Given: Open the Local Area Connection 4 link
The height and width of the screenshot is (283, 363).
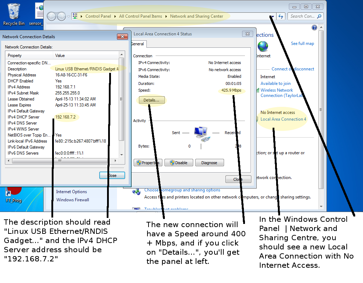Looking at the screenshot, I should tap(283, 119).
